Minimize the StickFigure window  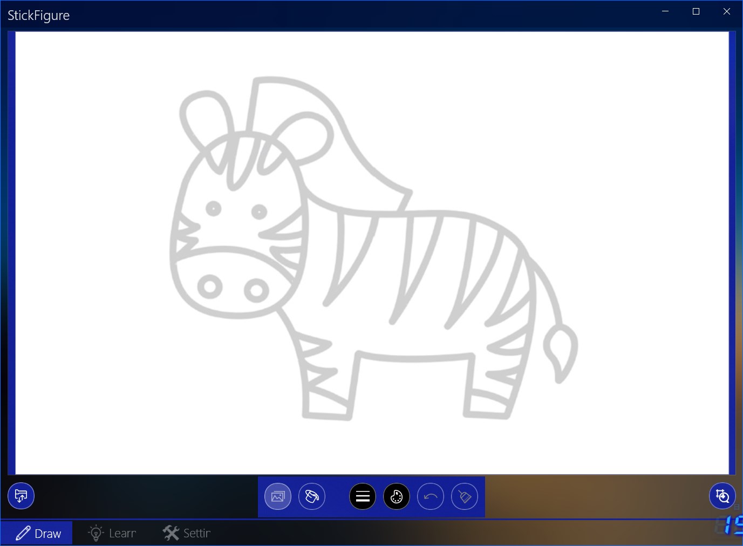665,11
